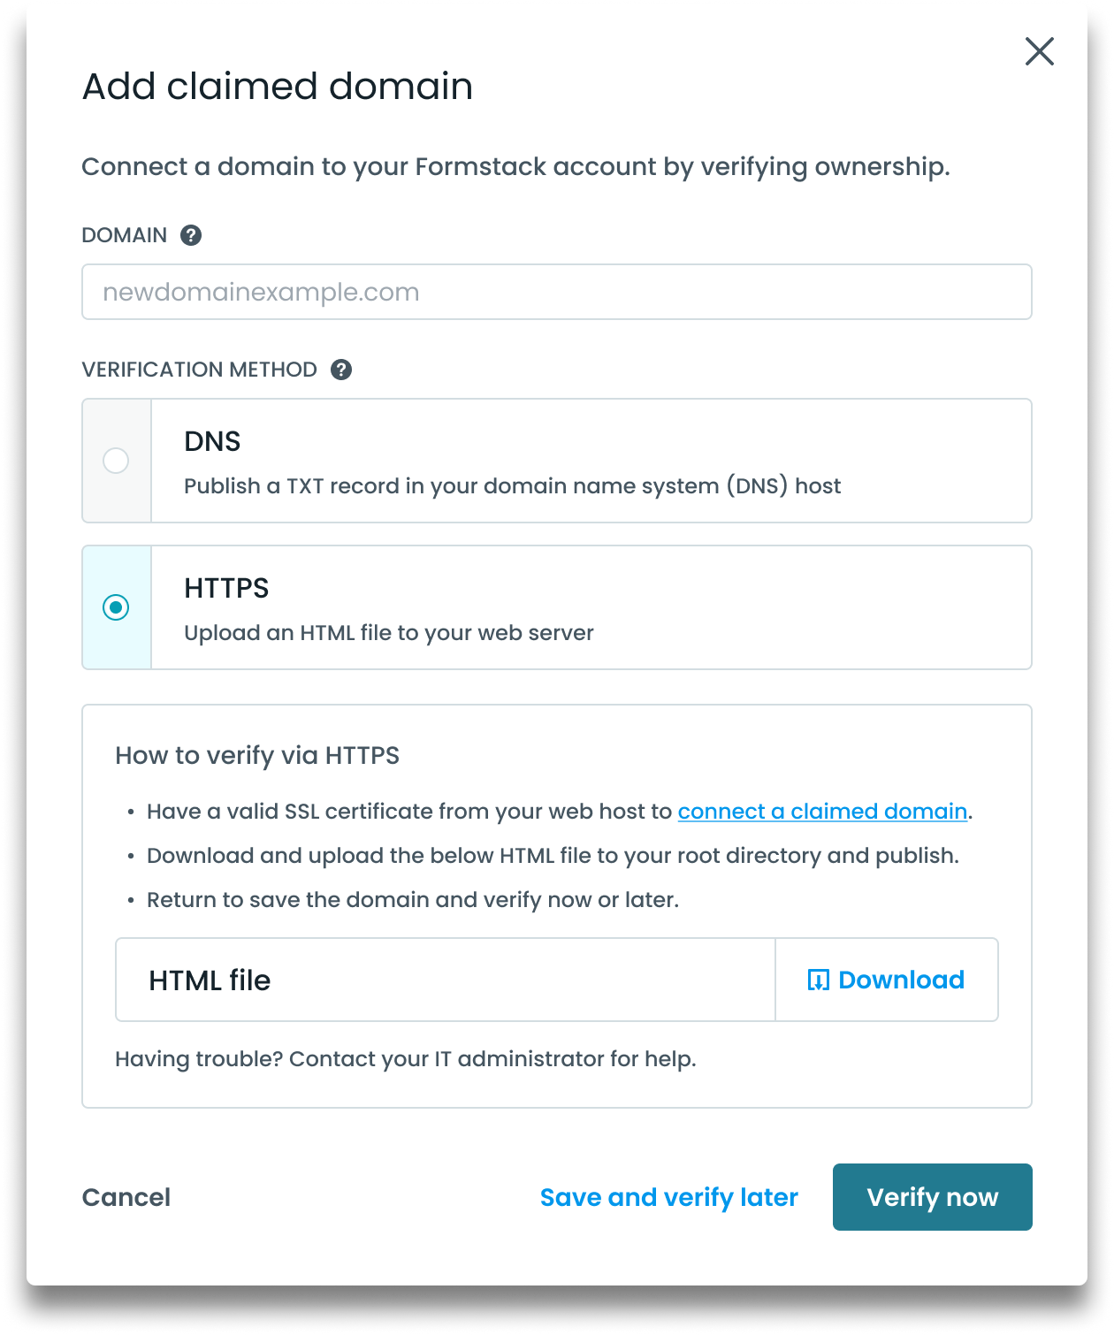Open the VERIFICATION METHOD help icon
The height and width of the screenshot is (1335, 1114).
tap(341, 370)
